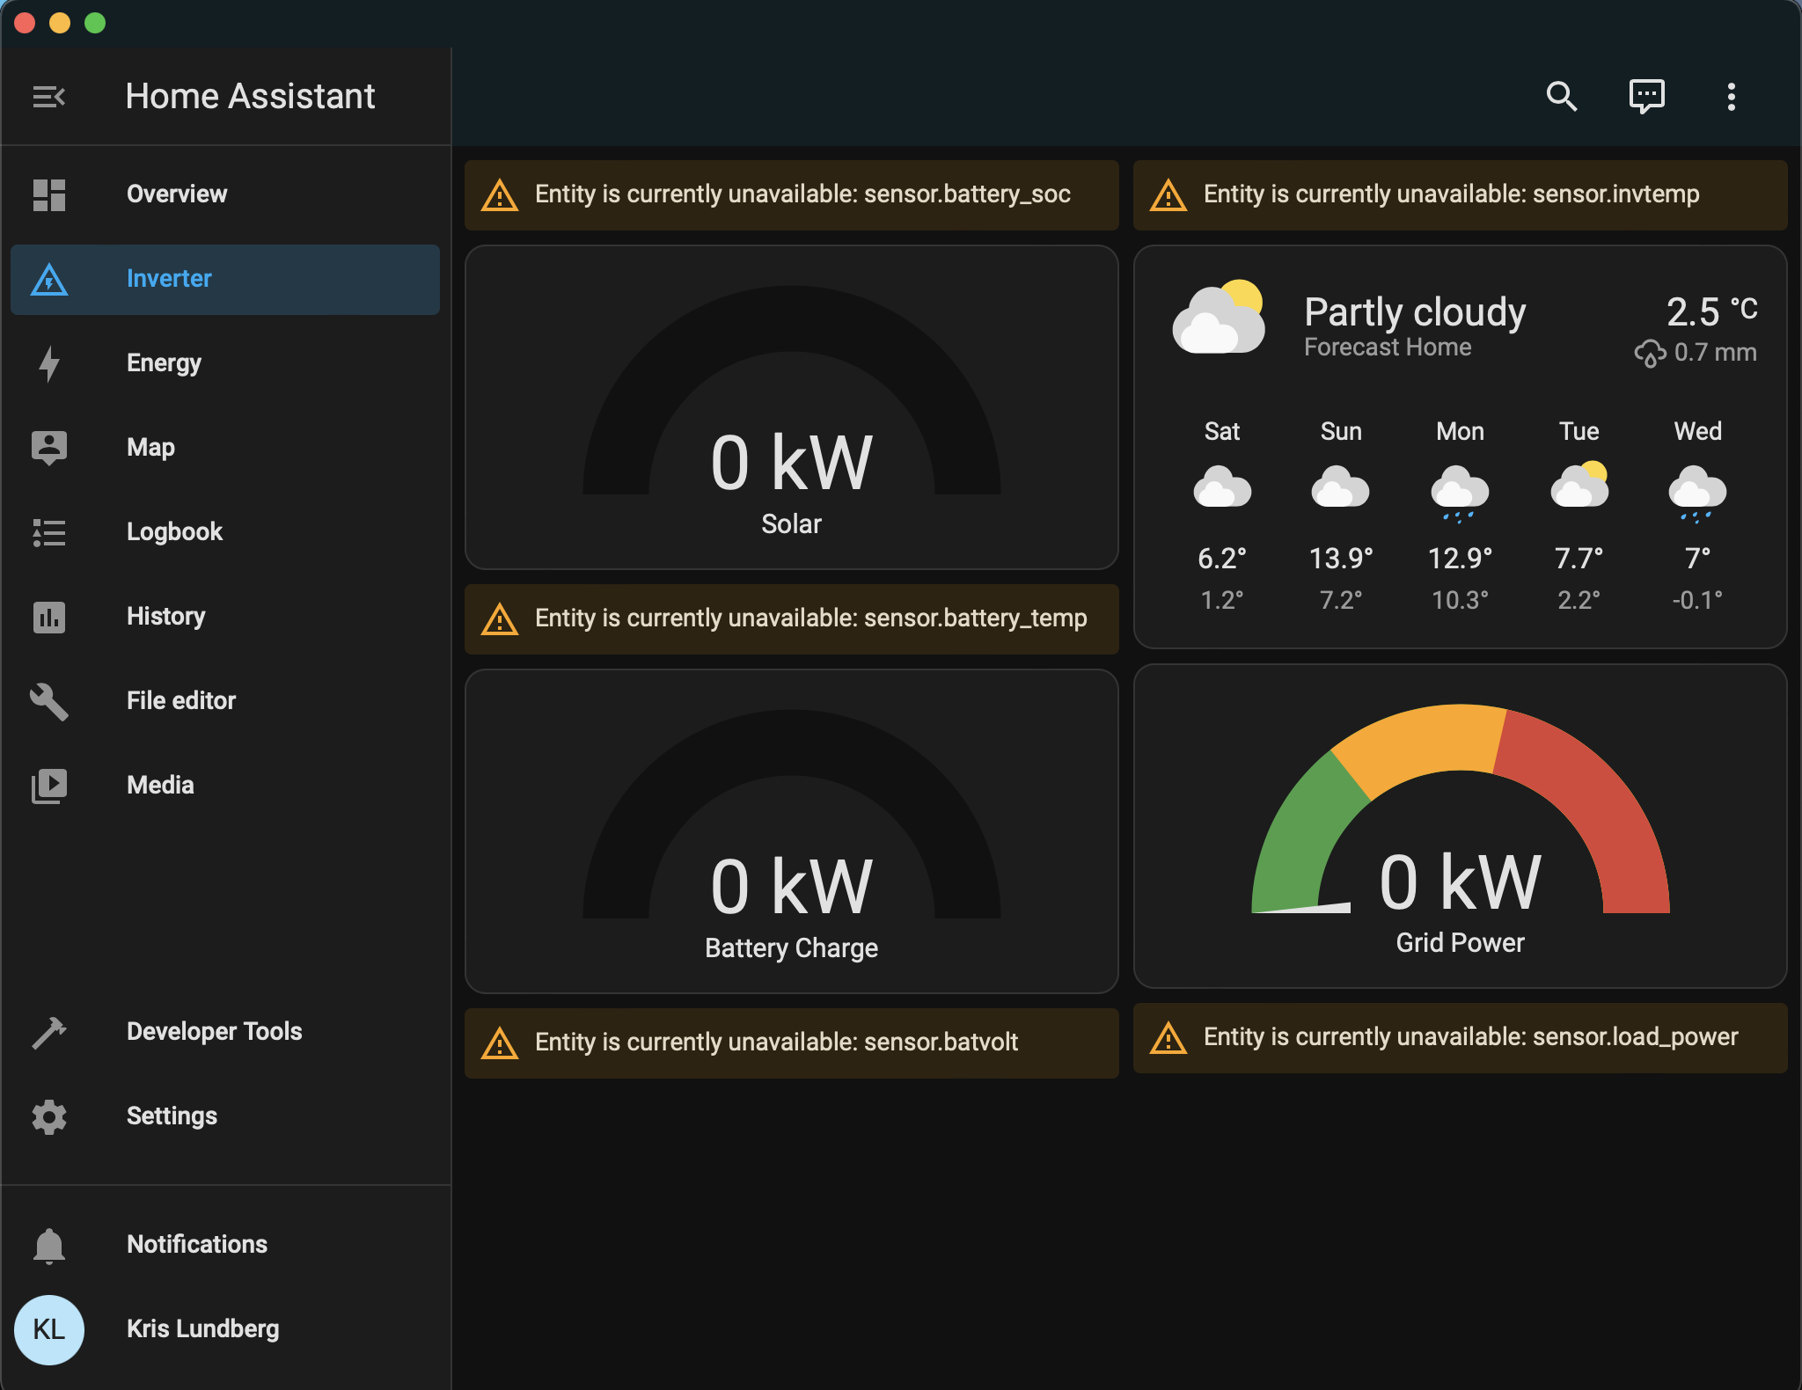
Task: Open the Logbook list icon
Action: tap(49, 532)
